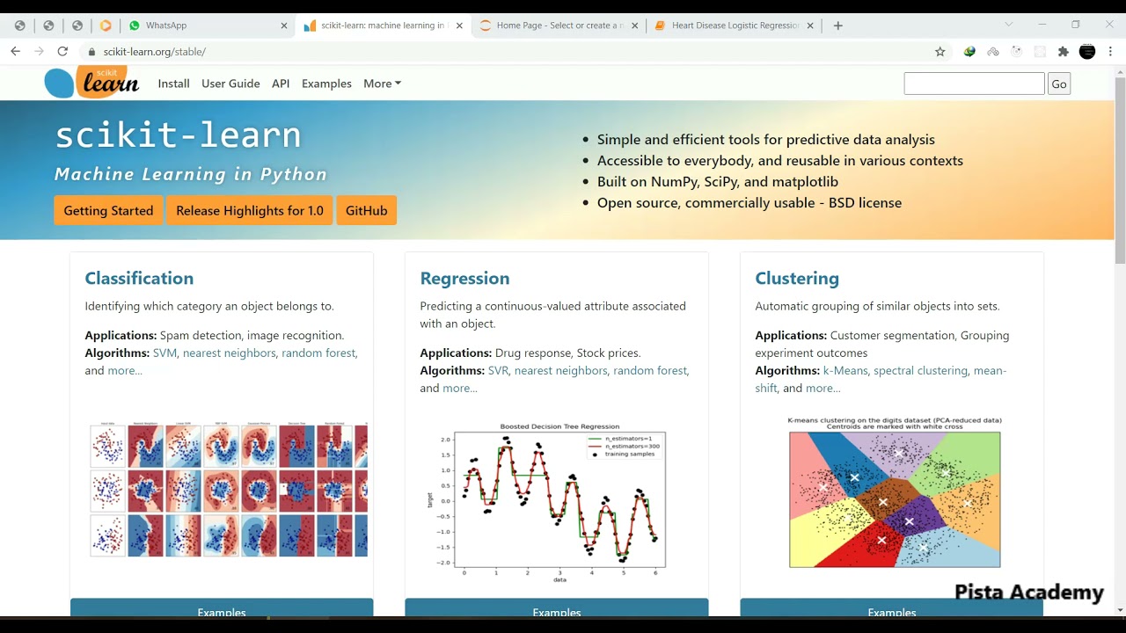Click the address bar URL
The width and height of the screenshot is (1126, 633).
click(x=155, y=52)
